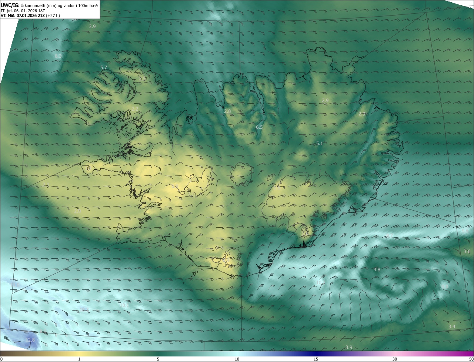Click the 2.5 value in the Westfjords

(x=142, y=79)
